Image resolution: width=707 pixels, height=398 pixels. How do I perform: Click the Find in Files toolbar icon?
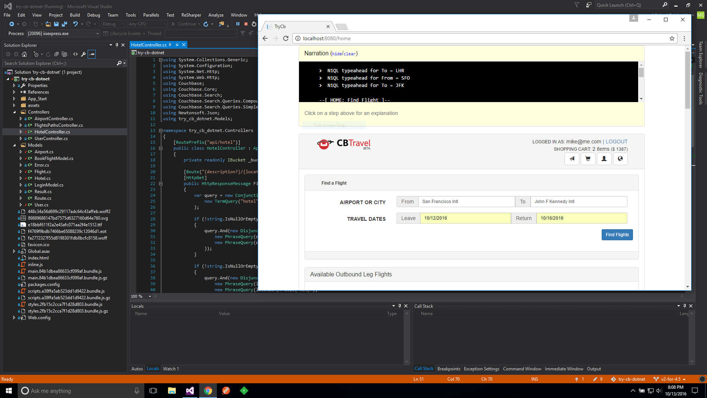[x=221, y=24]
